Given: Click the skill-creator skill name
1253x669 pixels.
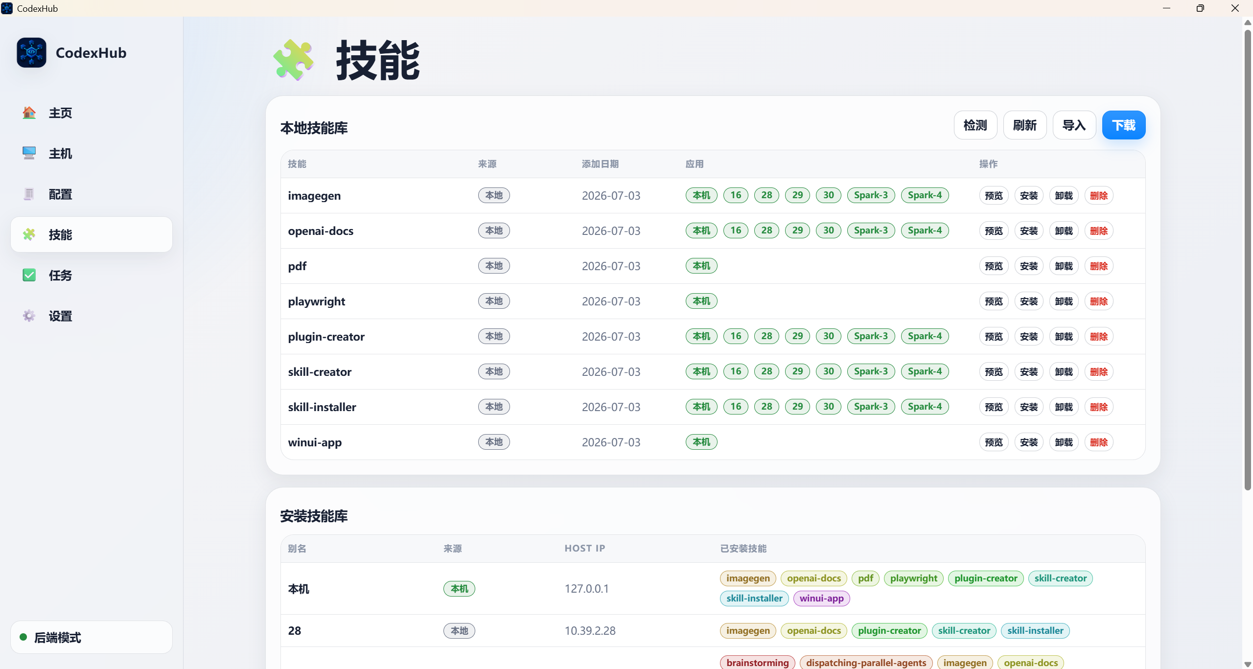Looking at the screenshot, I should coord(320,372).
